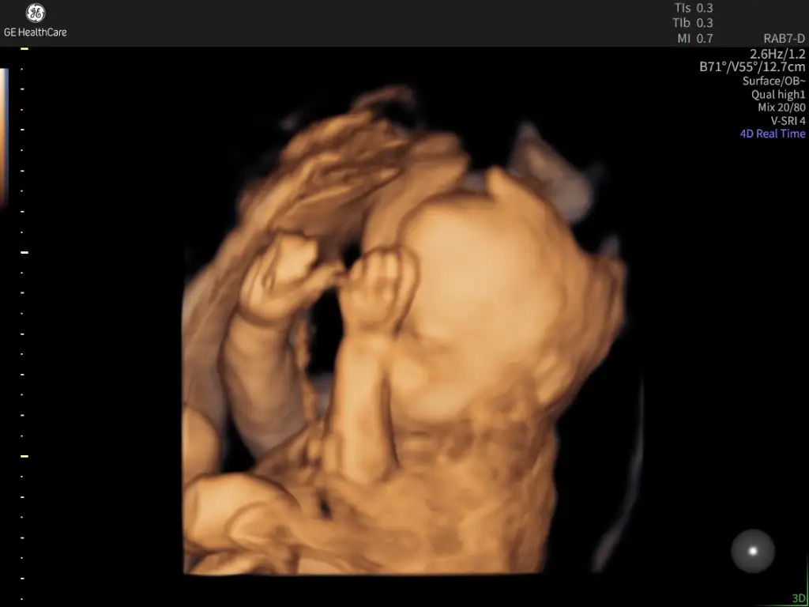Click the 2.6Hz/1.2 frame rate value
This screenshot has height=607, width=809.
click(777, 53)
